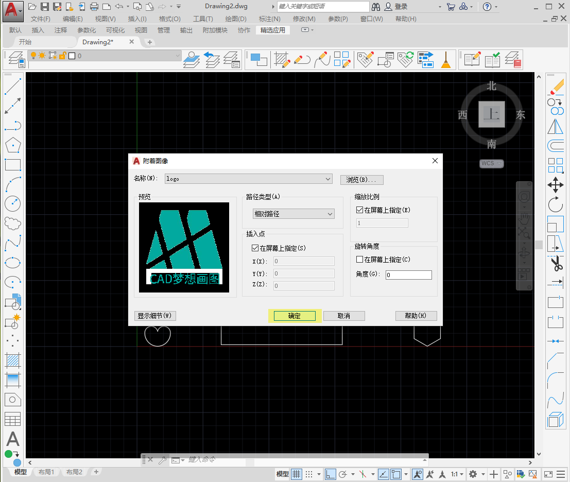Toggle ortho mode in status bar
This screenshot has height=482, width=570.
coord(330,474)
